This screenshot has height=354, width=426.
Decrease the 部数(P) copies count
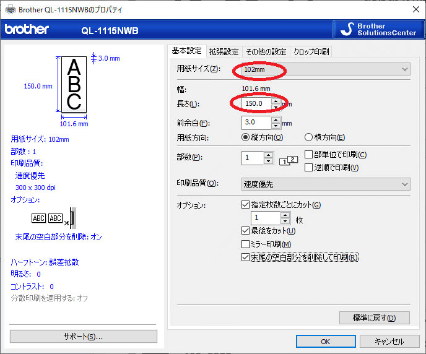(x=268, y=161)
